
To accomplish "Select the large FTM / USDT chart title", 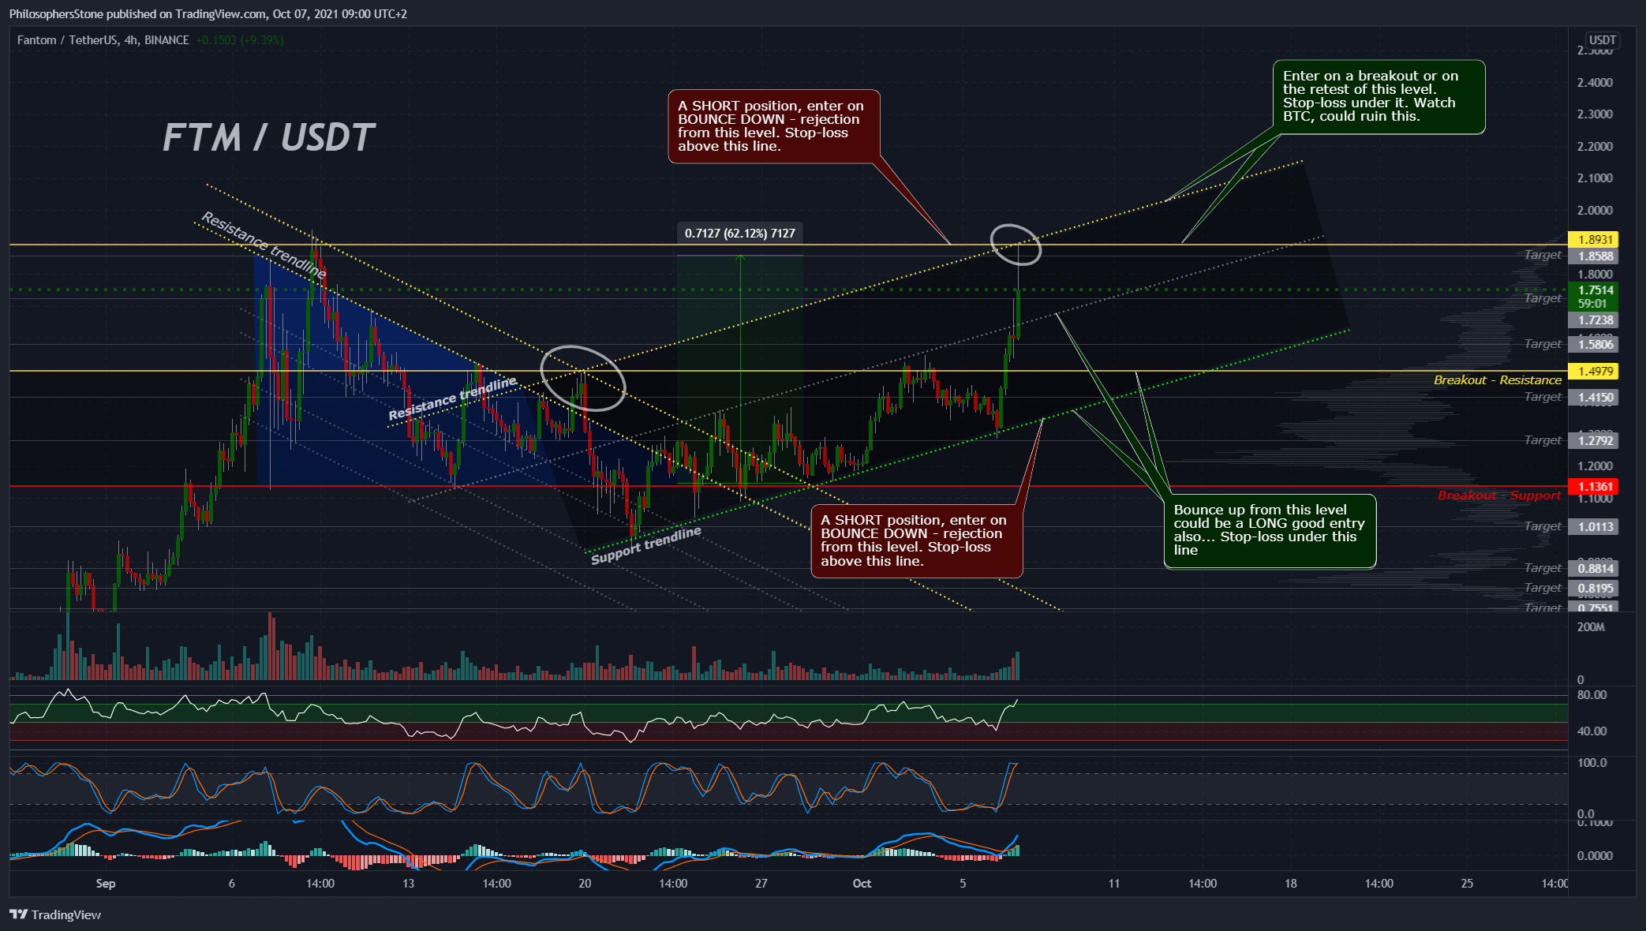I will (x=268, y=137).
